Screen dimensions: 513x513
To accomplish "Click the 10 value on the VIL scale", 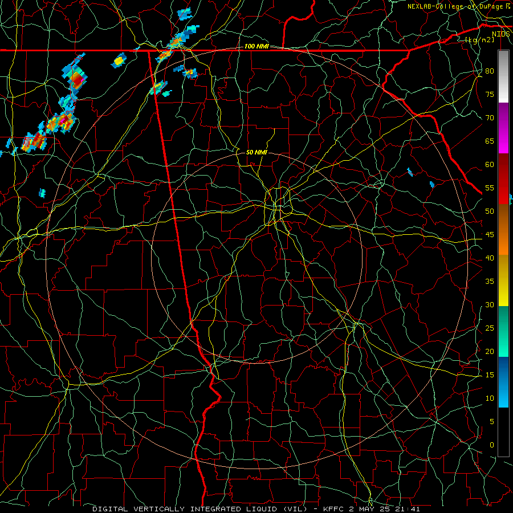I will 490,398.
